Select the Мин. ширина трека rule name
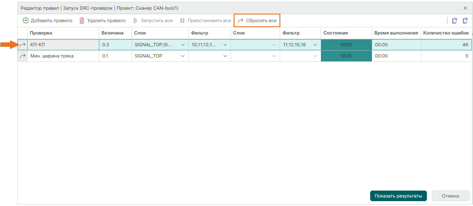Screen dimensions: 473x206 pyautogui.click(x=52, y=56)
